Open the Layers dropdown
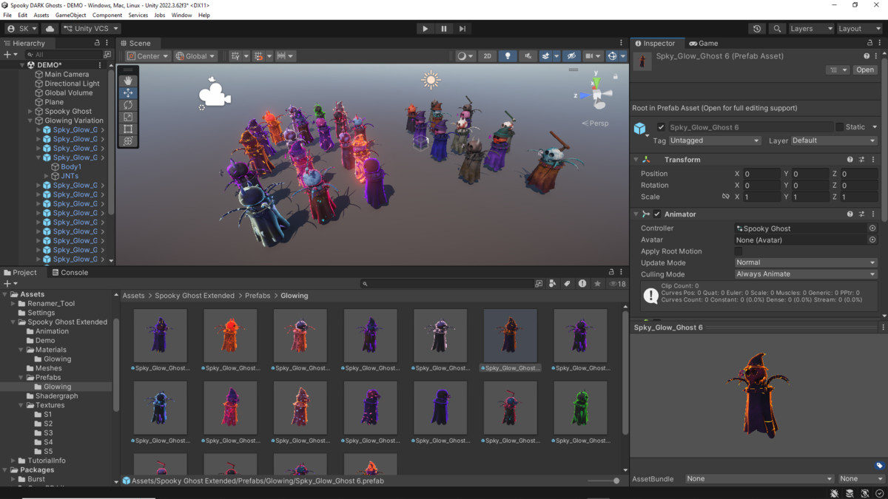 (x=810, y=29)
